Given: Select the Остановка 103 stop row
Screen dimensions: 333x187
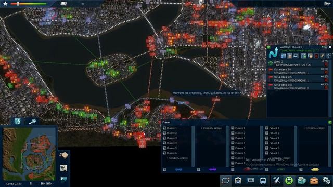Looking at the screenshot, I should pos(298,86).
